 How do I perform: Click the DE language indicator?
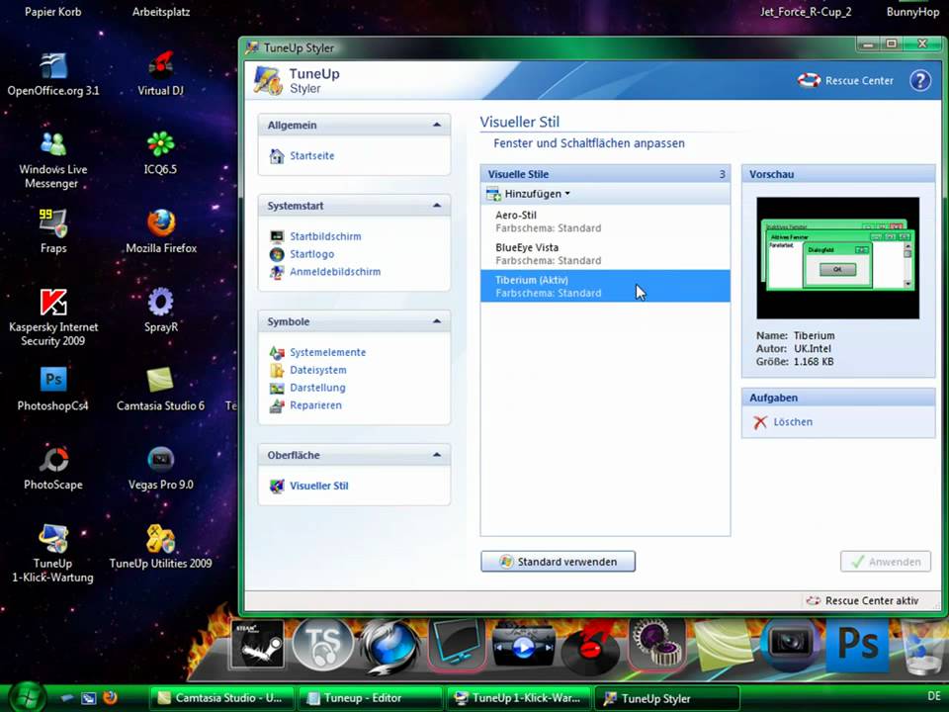934,697
